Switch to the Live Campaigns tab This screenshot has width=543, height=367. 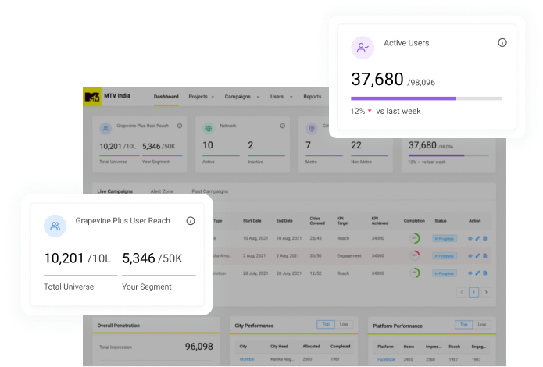(x=115, y=191)
